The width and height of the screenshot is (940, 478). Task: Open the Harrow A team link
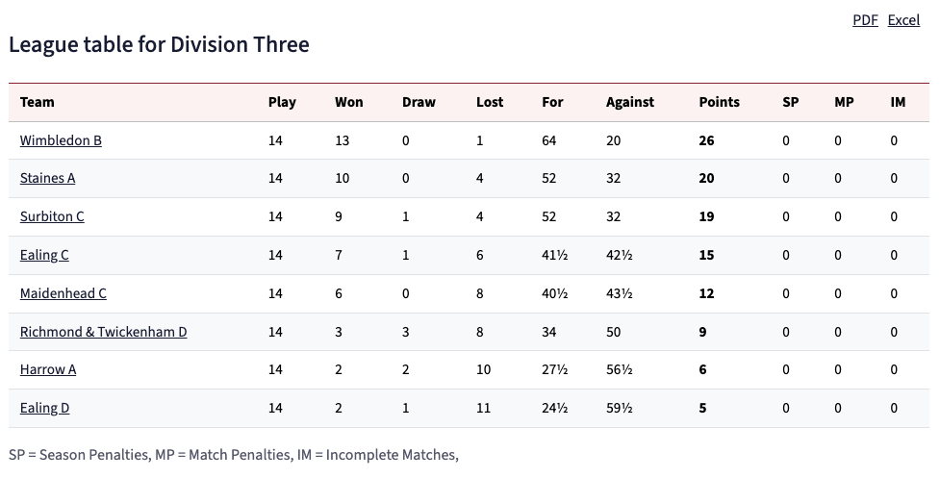pos(48,369)
